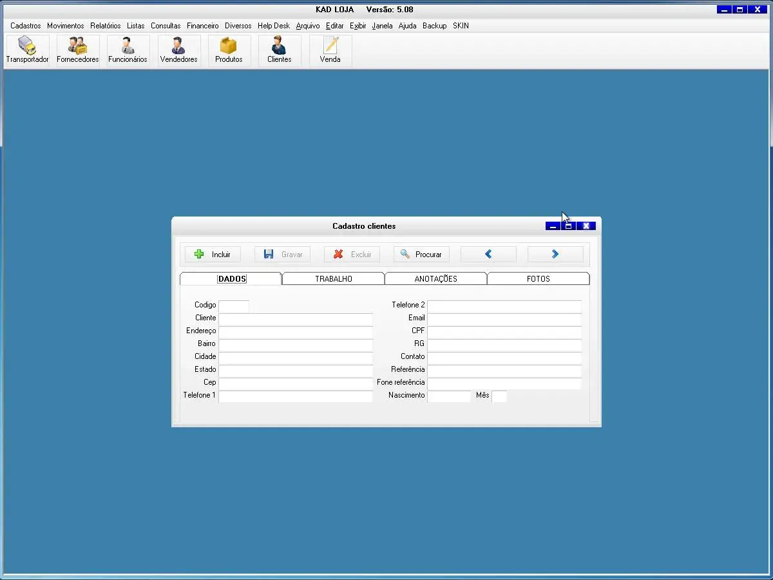The width and height of the screenshot is (773, 580).
Task: Open the Editar menu
Action: [x=335, y=26]
